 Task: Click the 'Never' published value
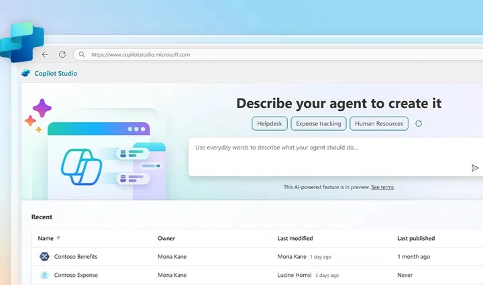405,275
